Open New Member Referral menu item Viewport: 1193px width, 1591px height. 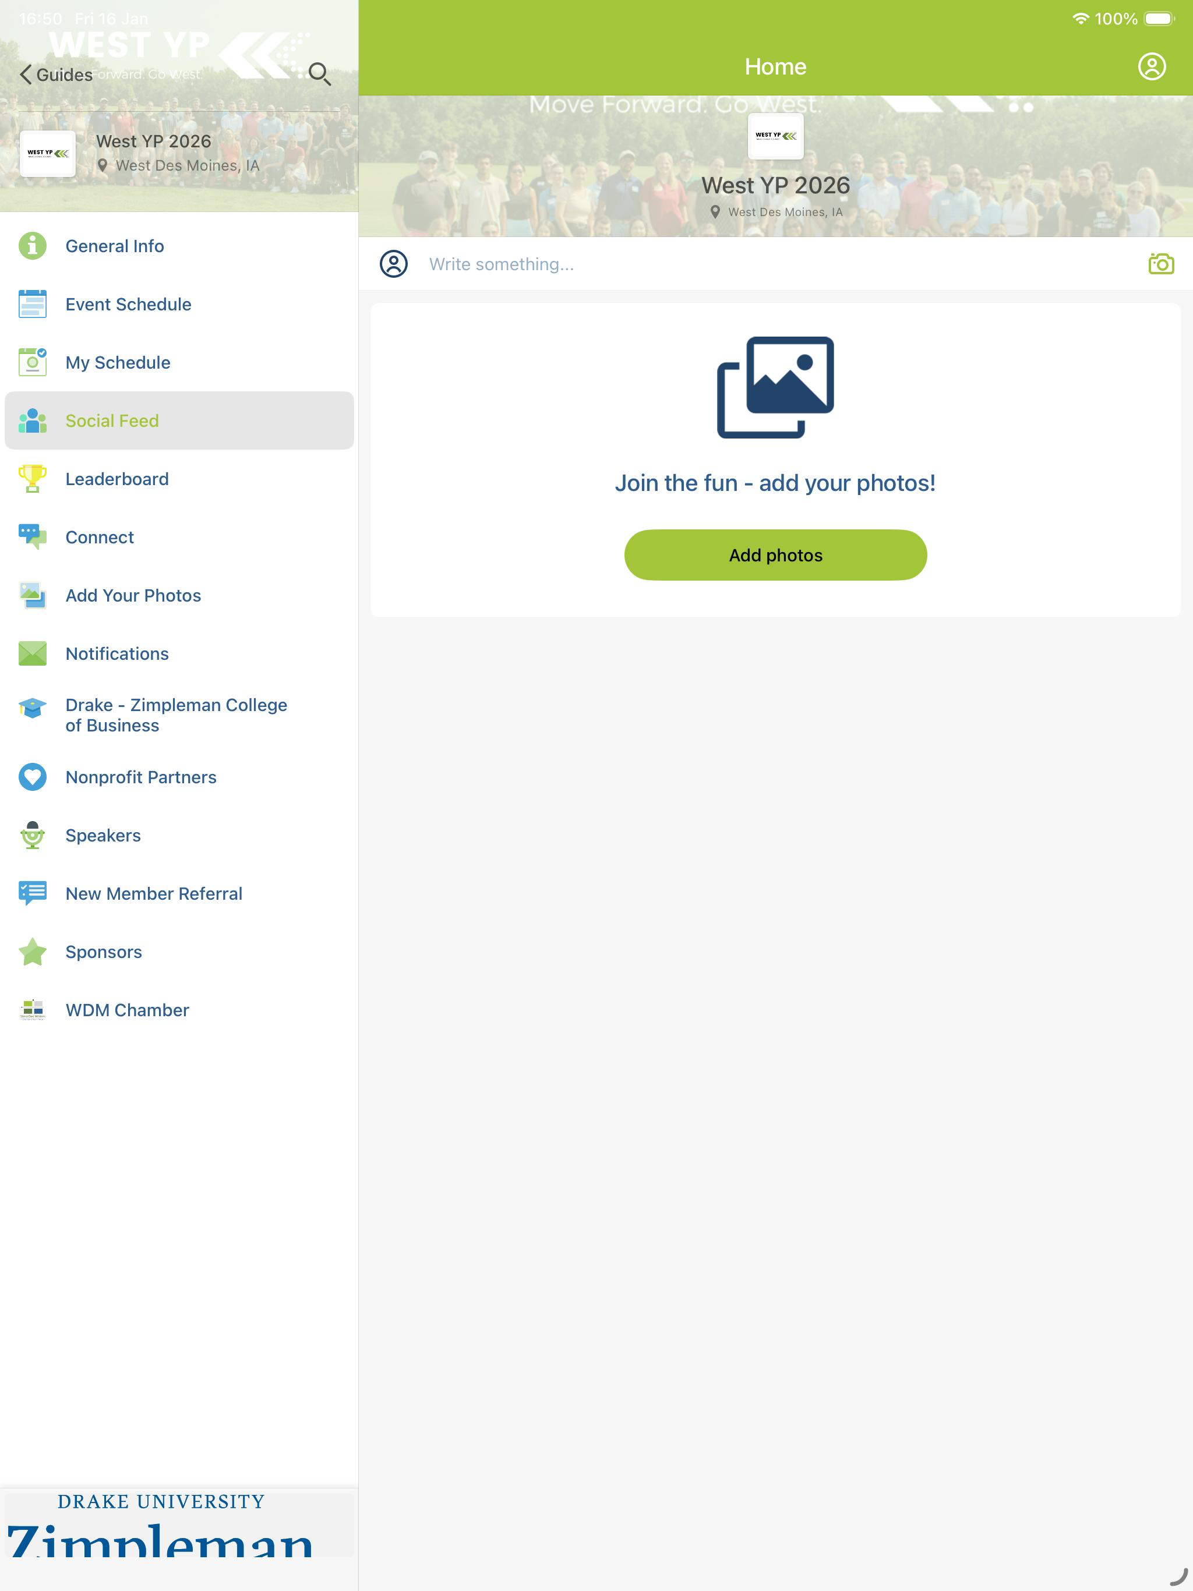(x=179, y=893)
